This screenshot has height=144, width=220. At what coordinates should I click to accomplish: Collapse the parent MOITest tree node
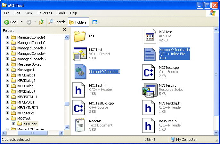[x=8, y=119]
